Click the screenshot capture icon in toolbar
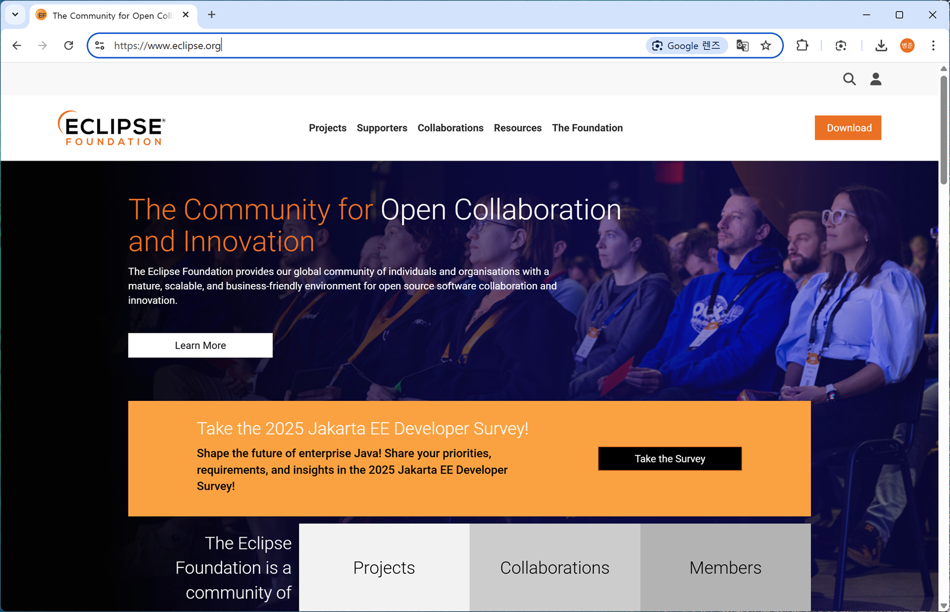Image resolution: width=950 pixels, height=612 pixels. click(841, 46)
